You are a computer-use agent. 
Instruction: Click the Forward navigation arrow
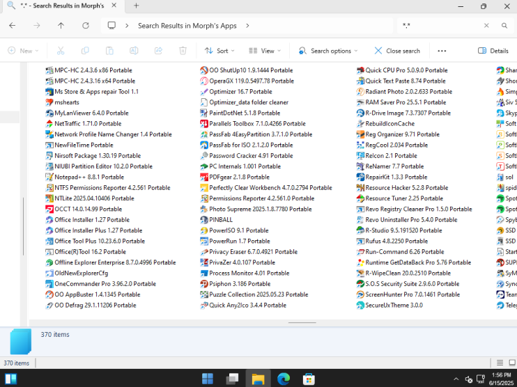pos(37,25)
